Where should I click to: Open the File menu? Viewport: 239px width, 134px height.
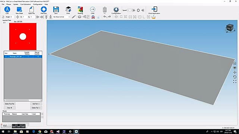coord(3,4)
